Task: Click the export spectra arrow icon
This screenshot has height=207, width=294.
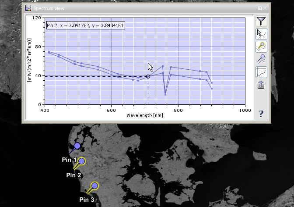Action: pos(261,85)
